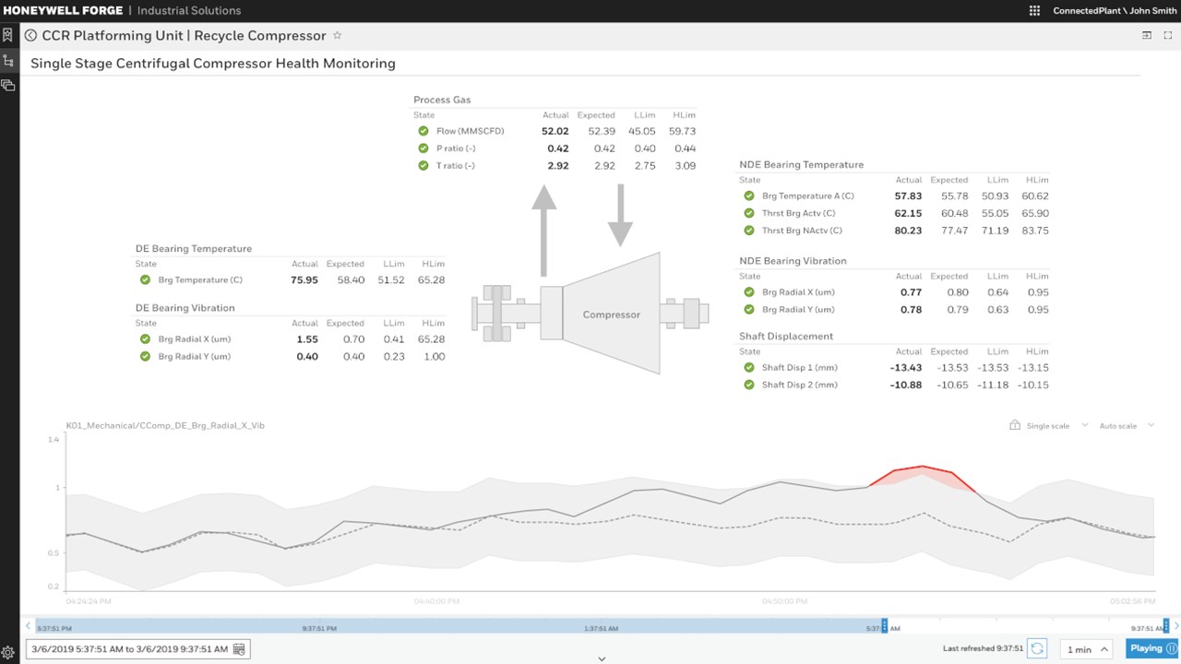Expand the bottom panel chevron

tap(602, 658)
